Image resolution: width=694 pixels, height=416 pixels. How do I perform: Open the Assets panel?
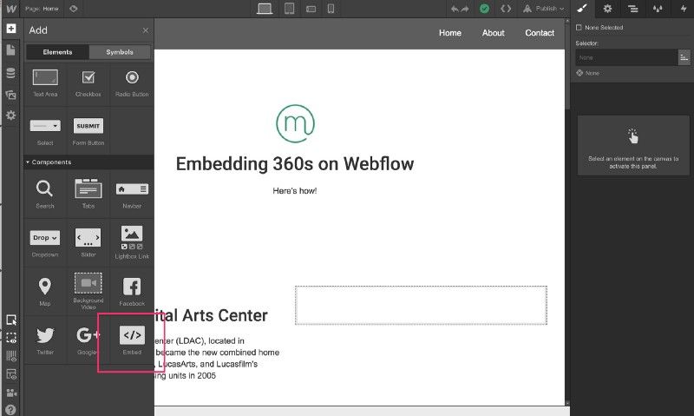click(x=11, y=95)
